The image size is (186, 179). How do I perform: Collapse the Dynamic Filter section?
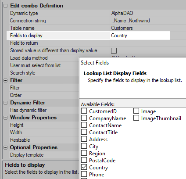coord(5,103)
